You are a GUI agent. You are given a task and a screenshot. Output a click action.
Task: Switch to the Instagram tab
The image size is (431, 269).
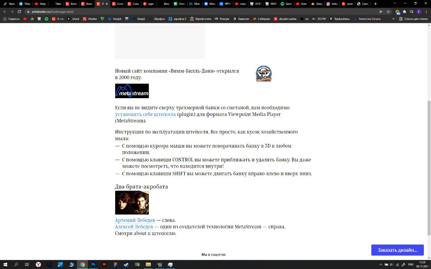[x=333, y=4]
